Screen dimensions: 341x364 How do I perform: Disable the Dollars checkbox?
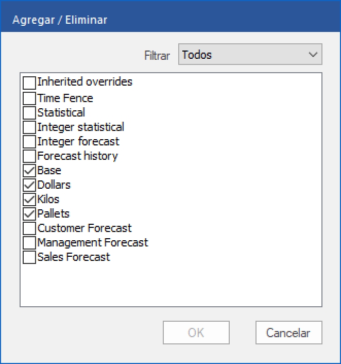coord(29,185)
